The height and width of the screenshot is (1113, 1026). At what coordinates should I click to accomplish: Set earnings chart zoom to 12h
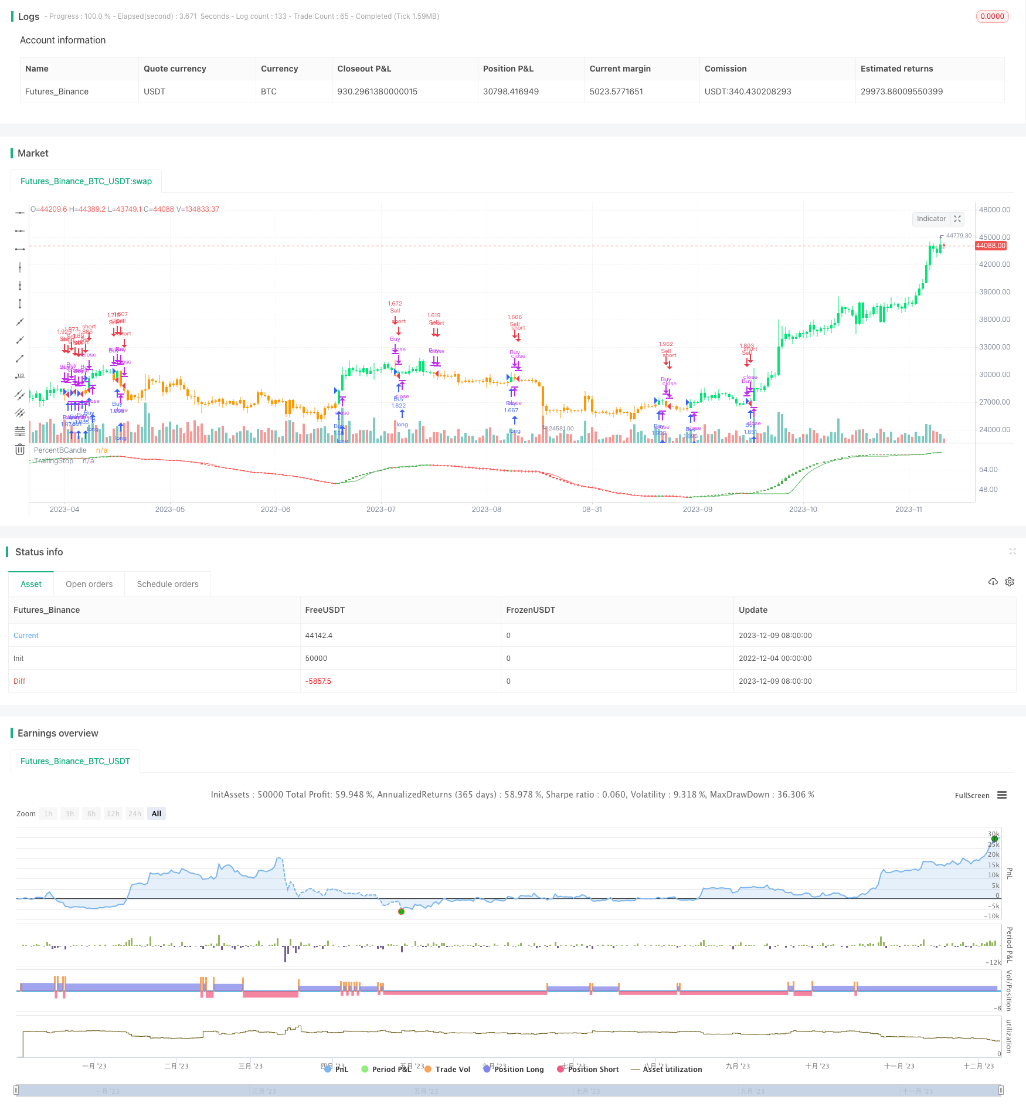coord(113,813)
